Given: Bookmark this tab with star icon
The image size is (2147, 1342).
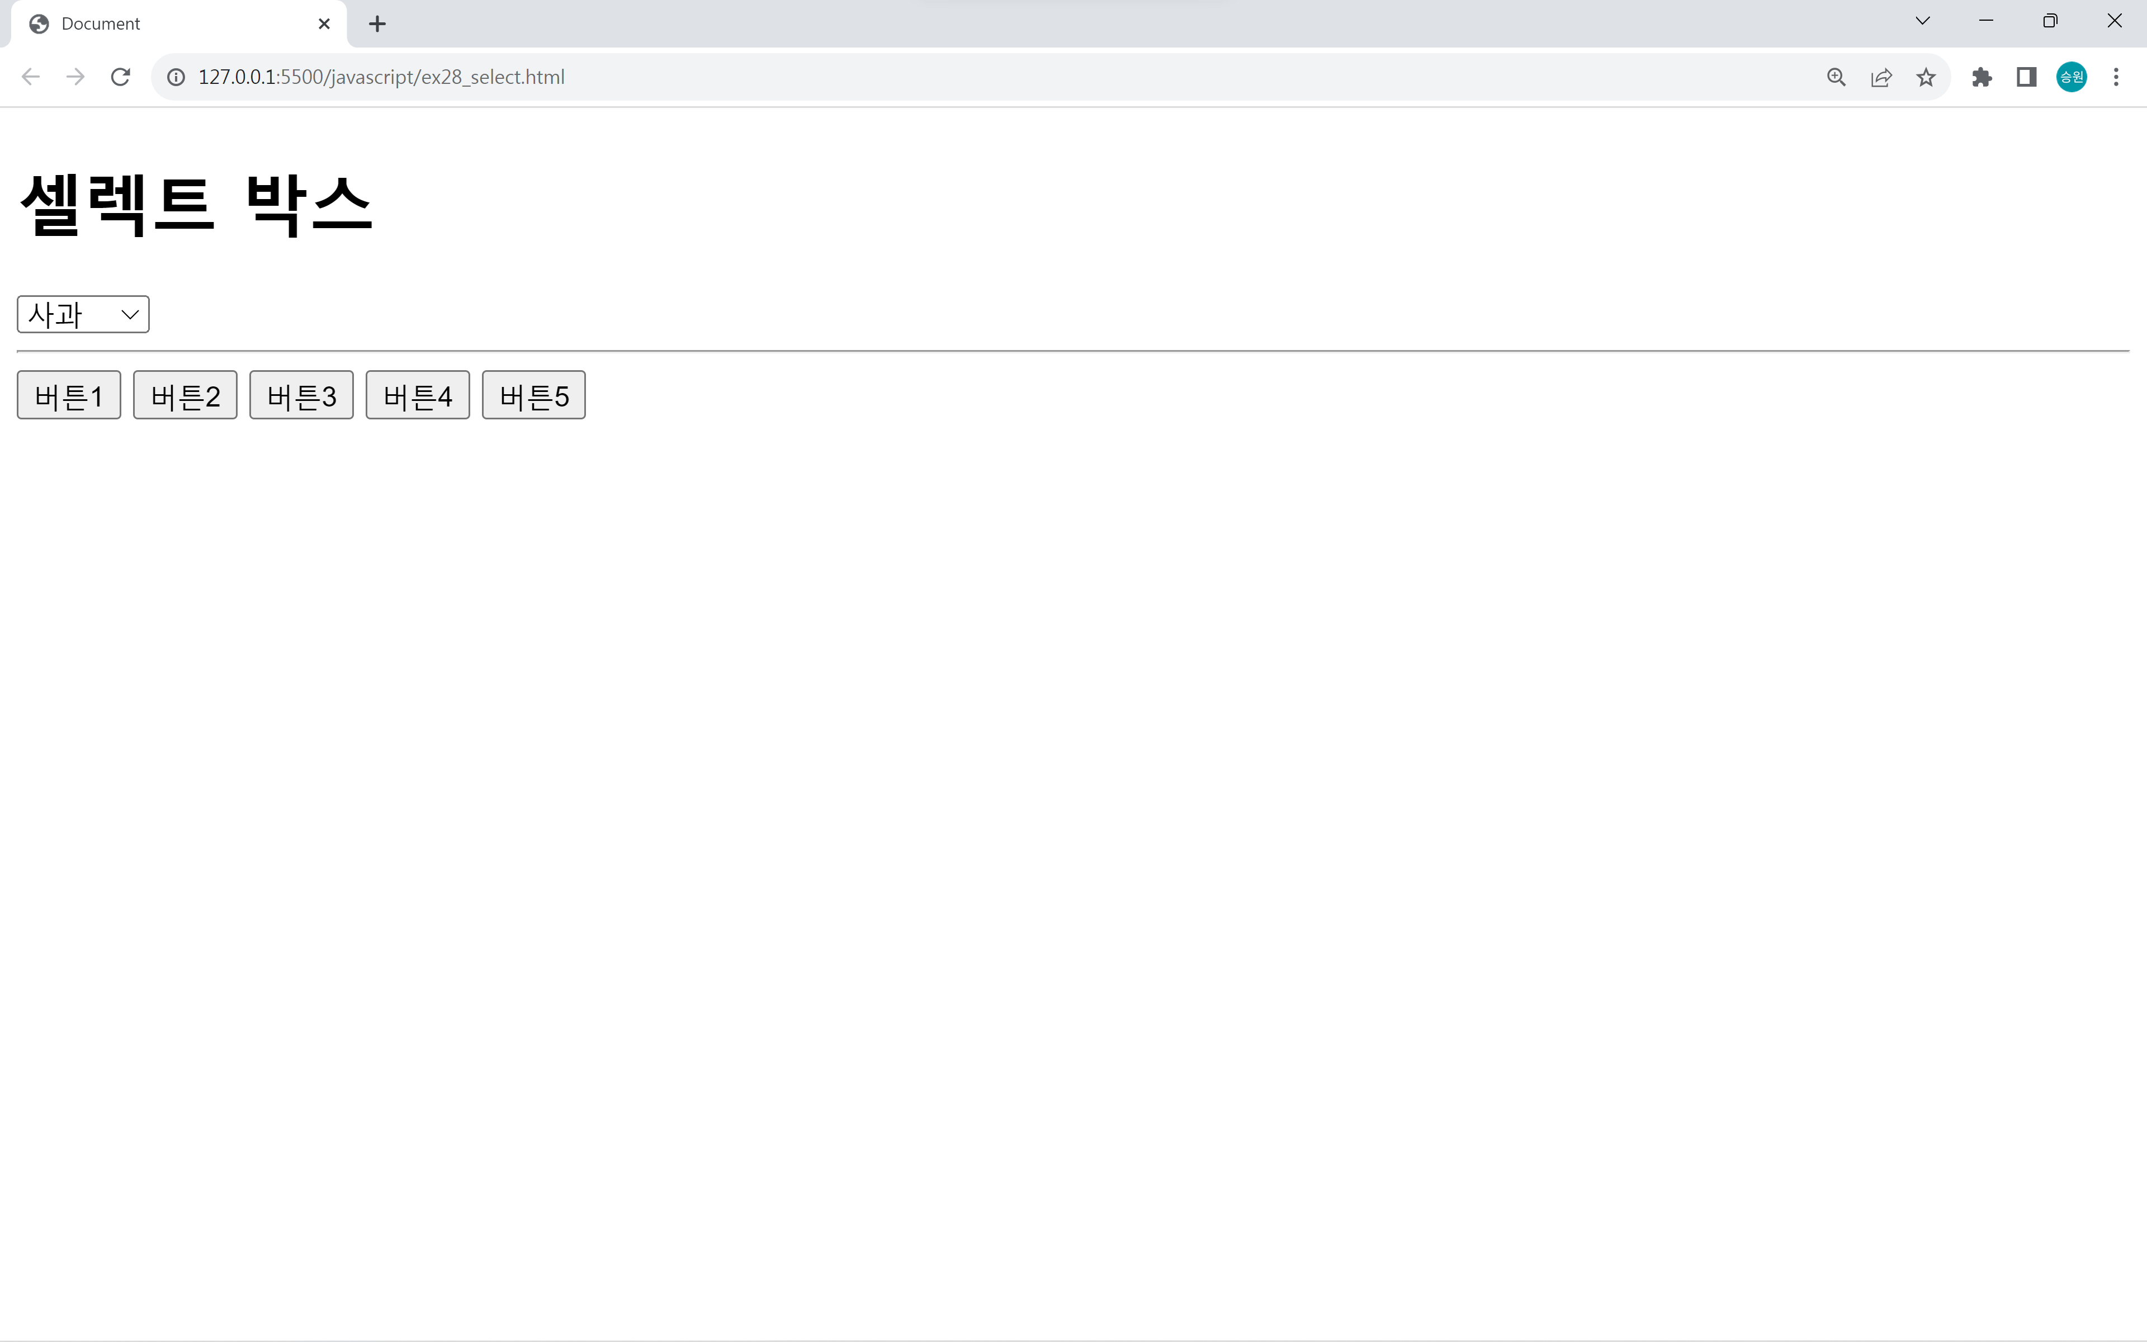Looking at the screenshot, I should coord(1925,77).
